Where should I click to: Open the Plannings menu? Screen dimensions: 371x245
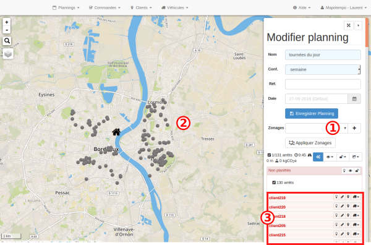[66, 7]
